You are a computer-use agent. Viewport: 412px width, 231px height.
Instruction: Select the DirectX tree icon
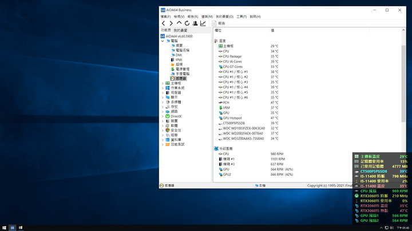pos(167,116)
